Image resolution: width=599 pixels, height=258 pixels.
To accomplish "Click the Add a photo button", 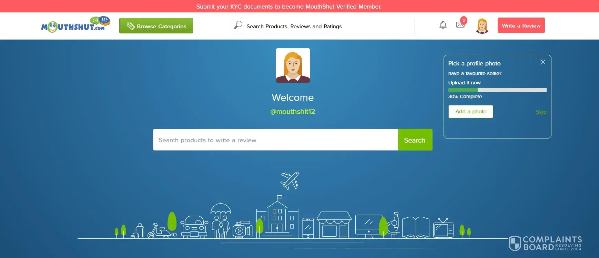I will click(471, 112).
